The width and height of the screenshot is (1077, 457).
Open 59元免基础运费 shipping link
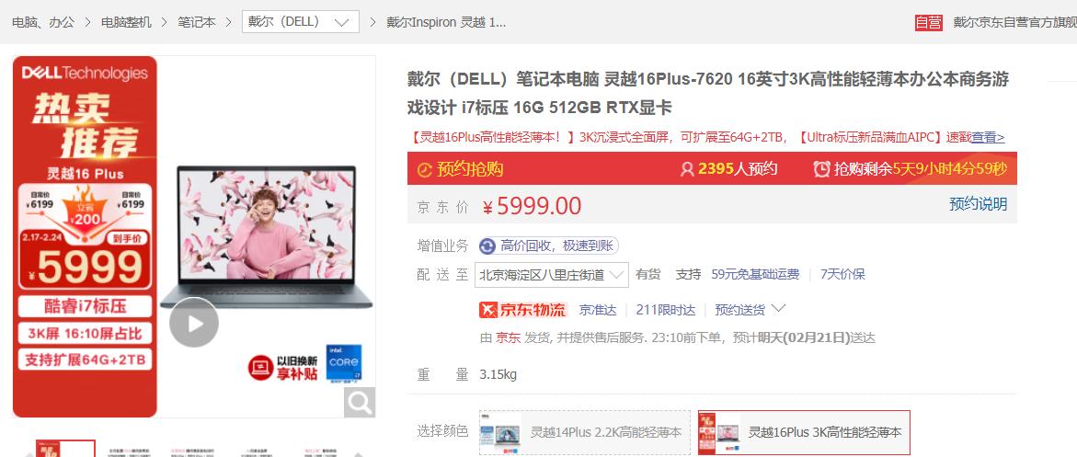(755, 275)
